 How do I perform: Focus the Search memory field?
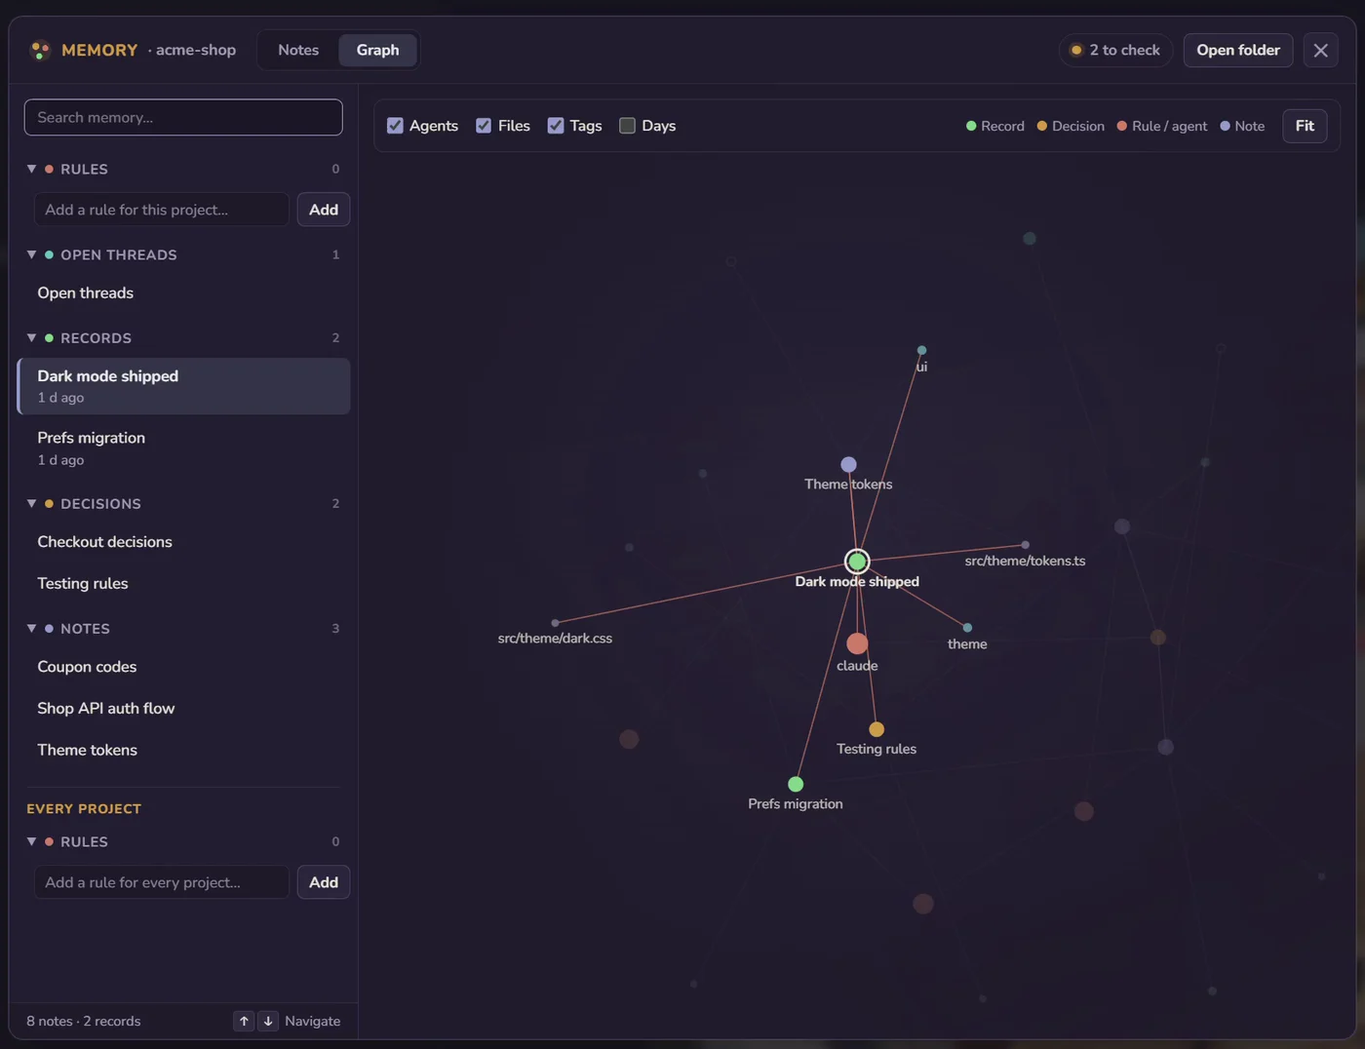pyautogui.click(x=183, y=117)
